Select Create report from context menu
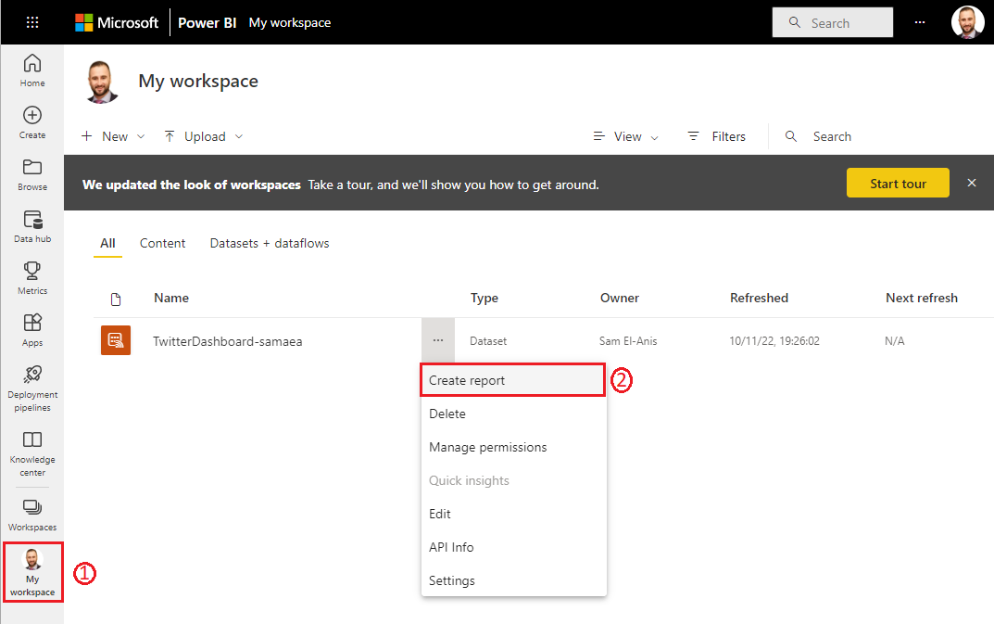Viewport: 994px width, 624px height. (513, 380)
